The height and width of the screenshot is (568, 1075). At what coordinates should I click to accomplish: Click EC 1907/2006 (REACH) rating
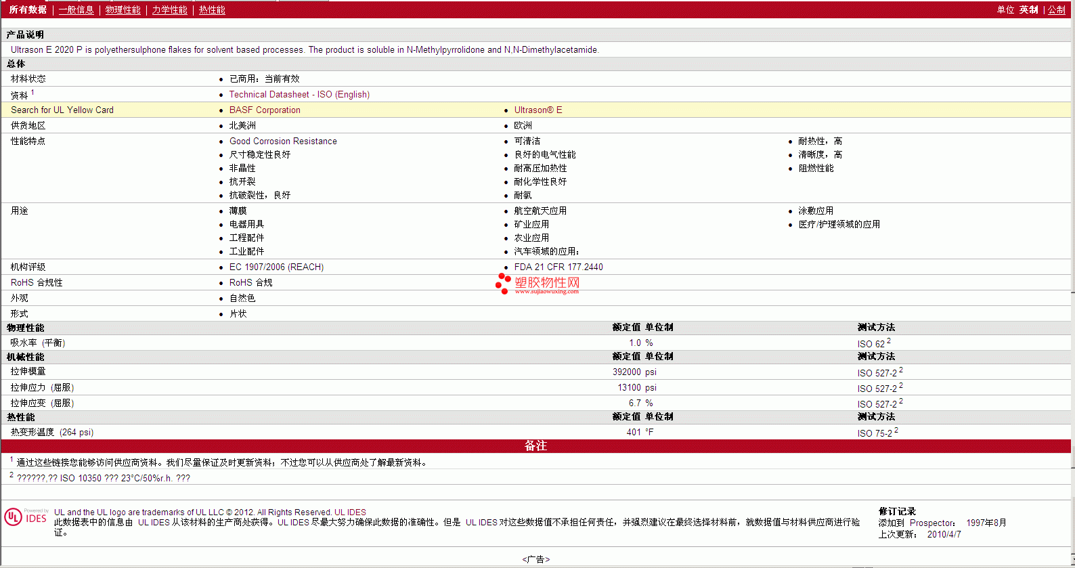click(x=276, y=267)
